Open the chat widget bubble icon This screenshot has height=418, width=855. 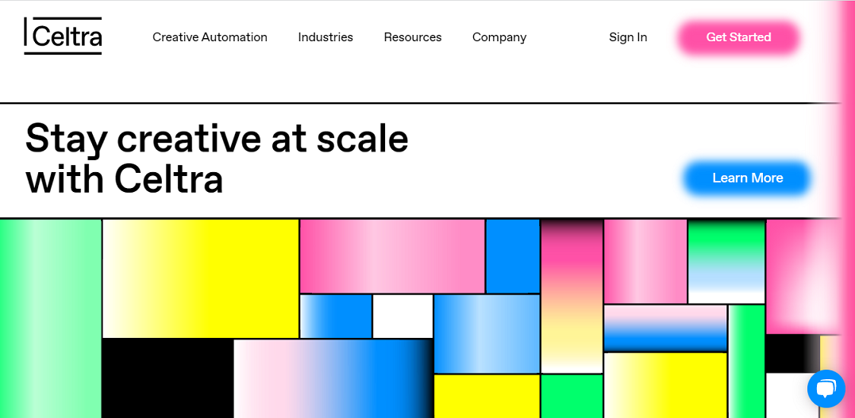826,389
